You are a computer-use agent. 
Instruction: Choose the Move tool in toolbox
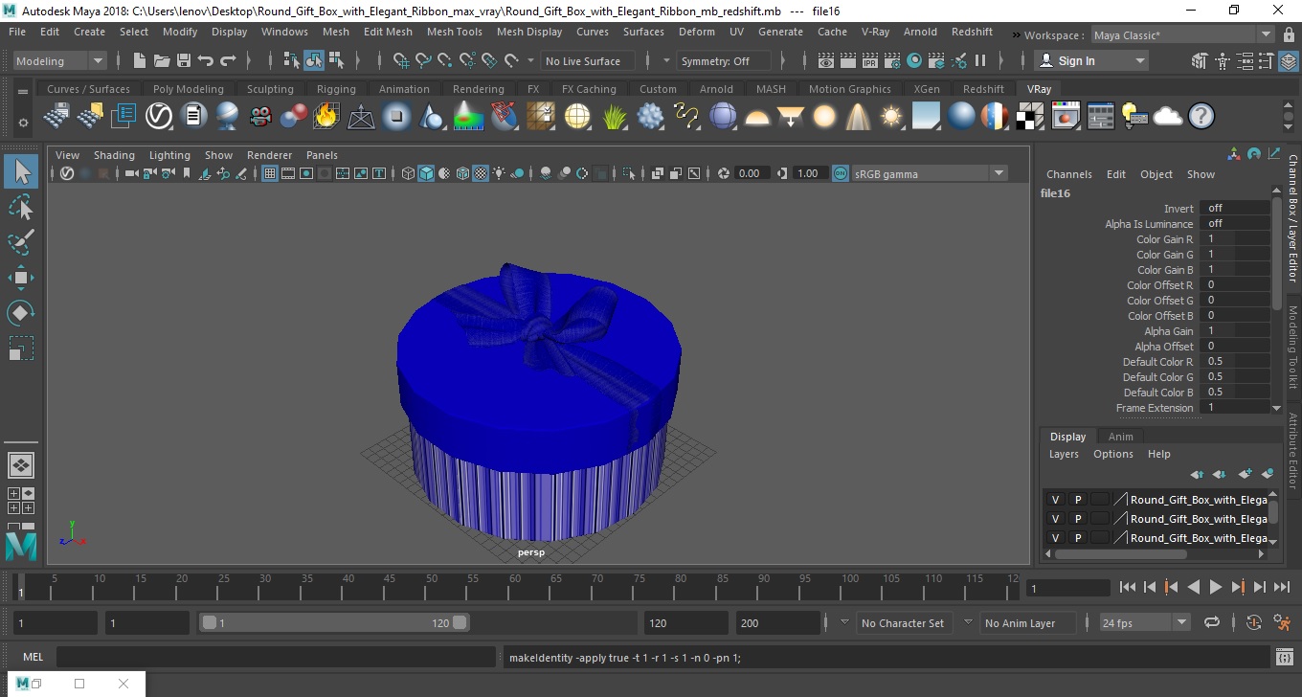[x=21, y=278]
